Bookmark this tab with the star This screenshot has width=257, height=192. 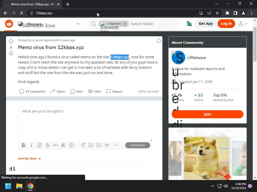217,13
